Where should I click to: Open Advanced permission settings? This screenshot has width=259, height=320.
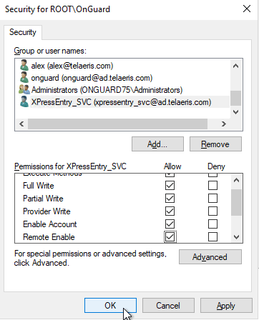210,257
